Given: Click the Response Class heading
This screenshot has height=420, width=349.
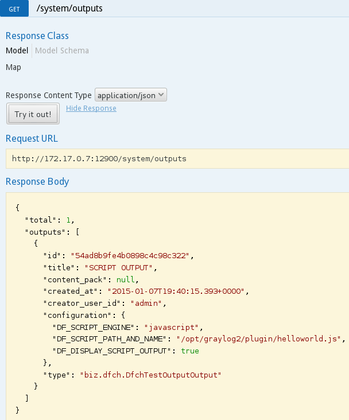Looking at the screenshot, I should (x=37, y=36).
